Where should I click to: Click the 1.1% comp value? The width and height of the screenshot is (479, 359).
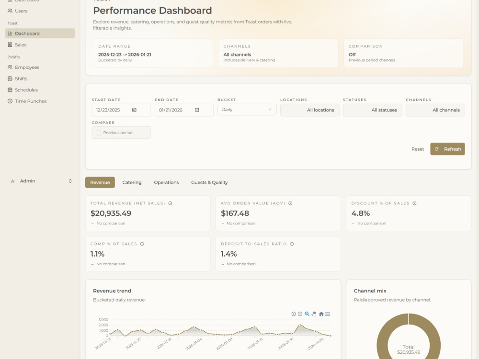[x=97, y=254]
